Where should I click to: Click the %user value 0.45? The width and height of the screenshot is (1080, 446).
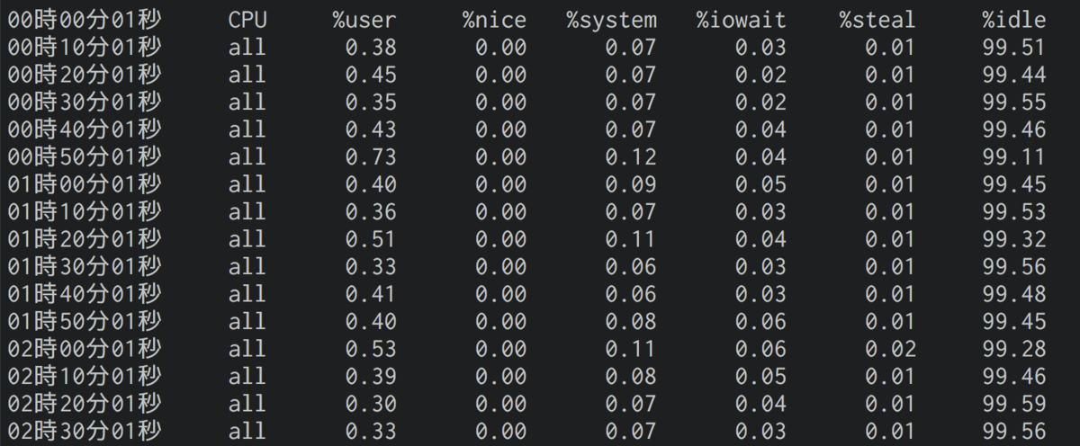[x=371, y=75]
